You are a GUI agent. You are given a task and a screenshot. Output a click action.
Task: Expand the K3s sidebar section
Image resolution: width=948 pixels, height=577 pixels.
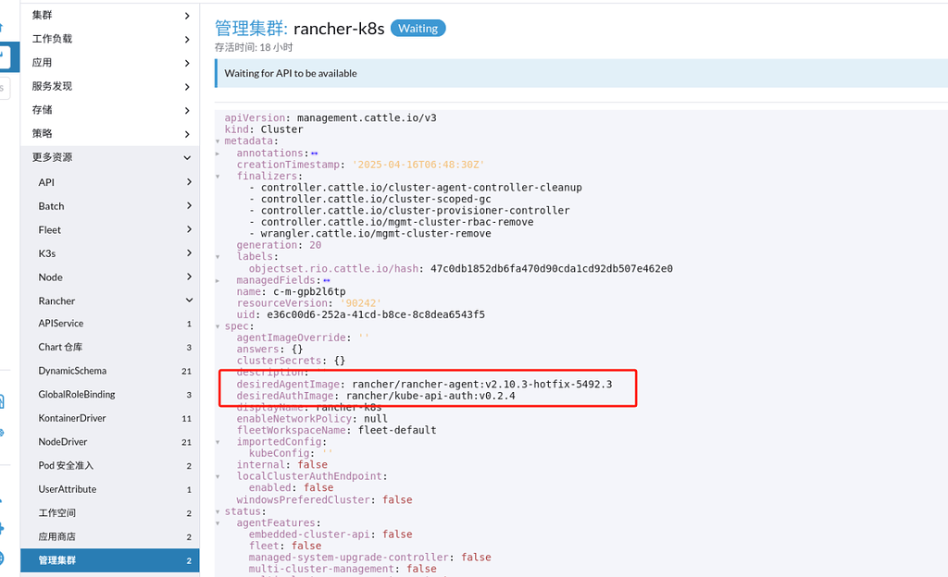tap(109, 252)
